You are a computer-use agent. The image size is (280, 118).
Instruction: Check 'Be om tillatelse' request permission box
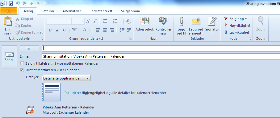22,63
